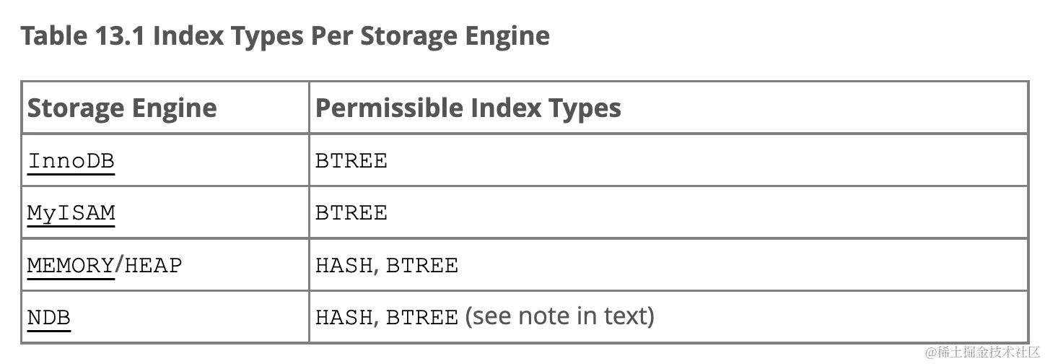Click HASH text in the MEMORY/HEAP row

pyautogui.click(x=344, y=265)
